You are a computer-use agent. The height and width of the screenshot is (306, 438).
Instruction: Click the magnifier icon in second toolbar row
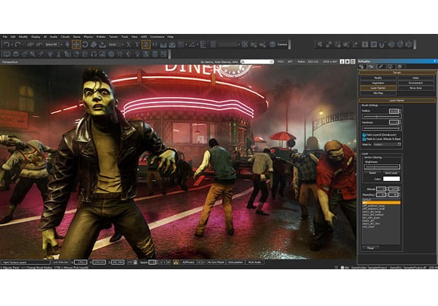pyautogui.click(x=32, y=54)
